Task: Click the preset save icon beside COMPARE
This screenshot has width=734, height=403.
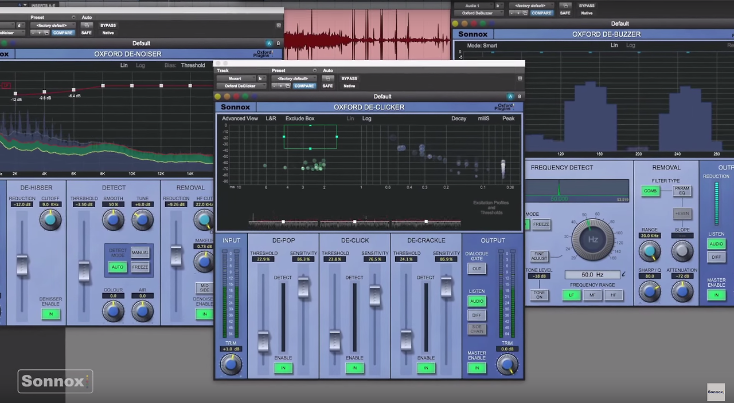Action: pos(288,86)
